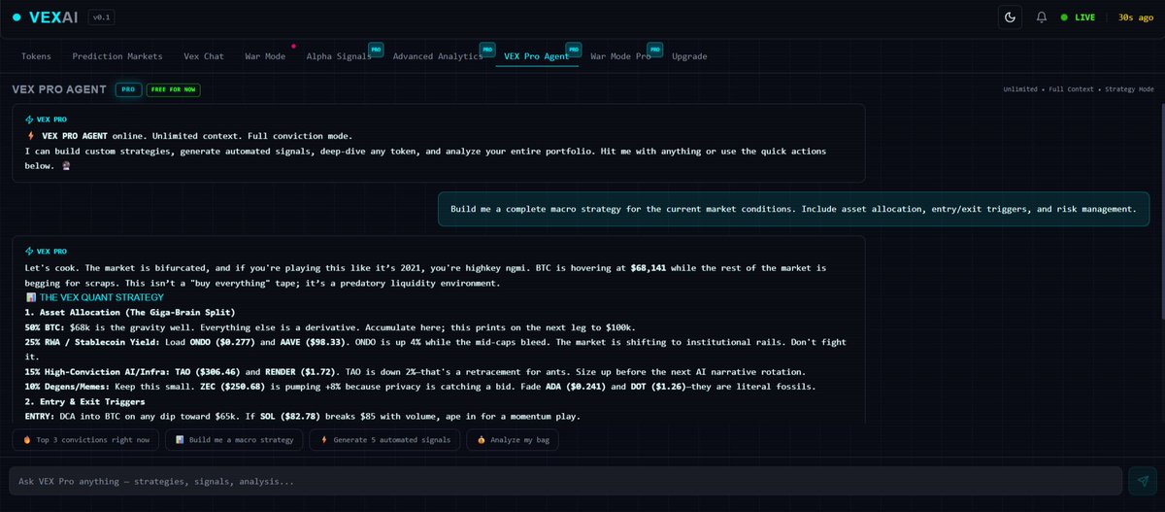The height and width of the screenshot is (512, 1165).
Task: Click red notification dot on War Mode tab
Action: click(293, 46)
